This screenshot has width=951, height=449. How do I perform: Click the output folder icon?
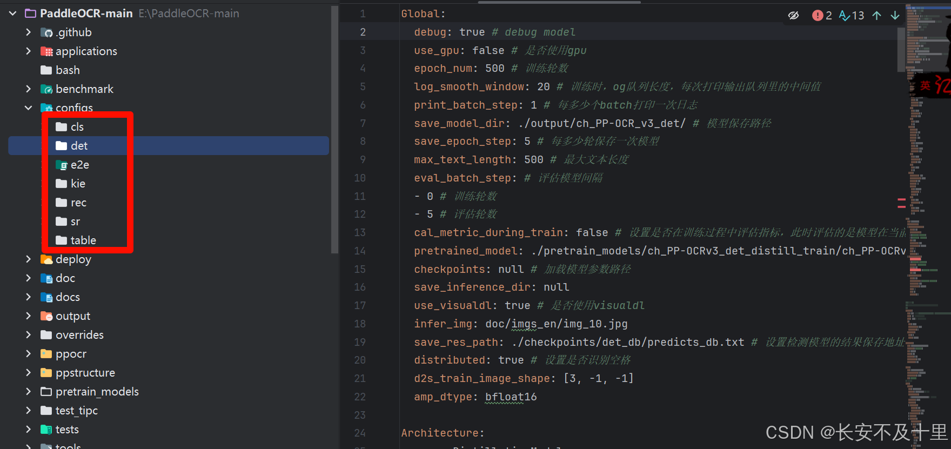pos(46,316)
